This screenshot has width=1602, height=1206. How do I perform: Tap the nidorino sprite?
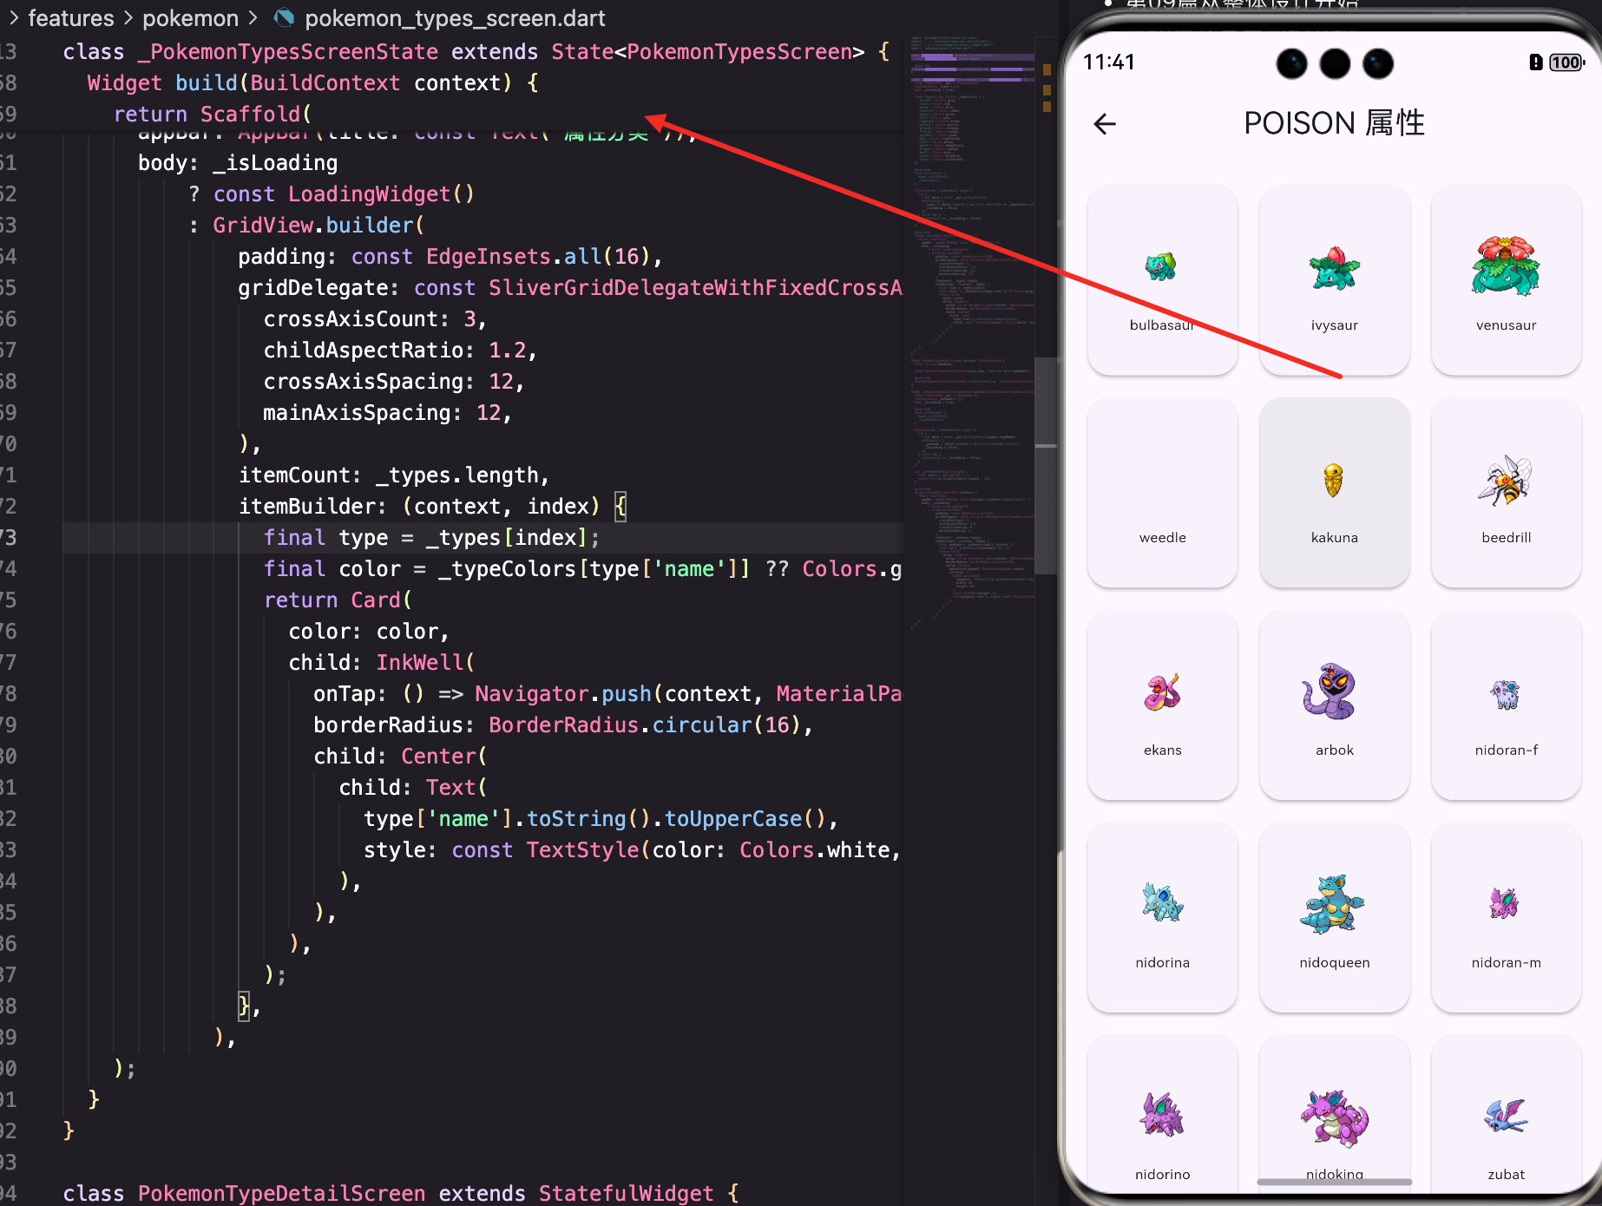(1161, 1115)
